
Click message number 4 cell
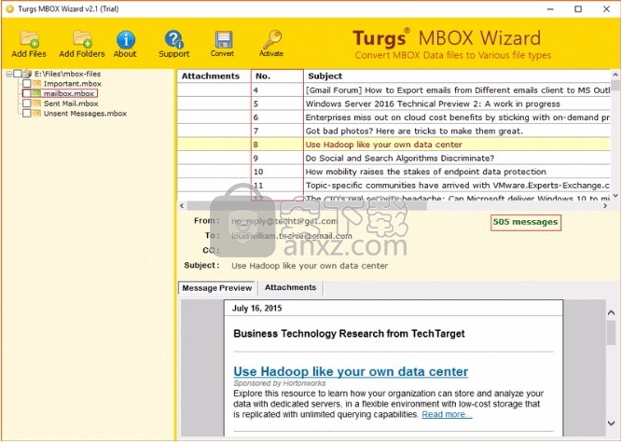277,90
